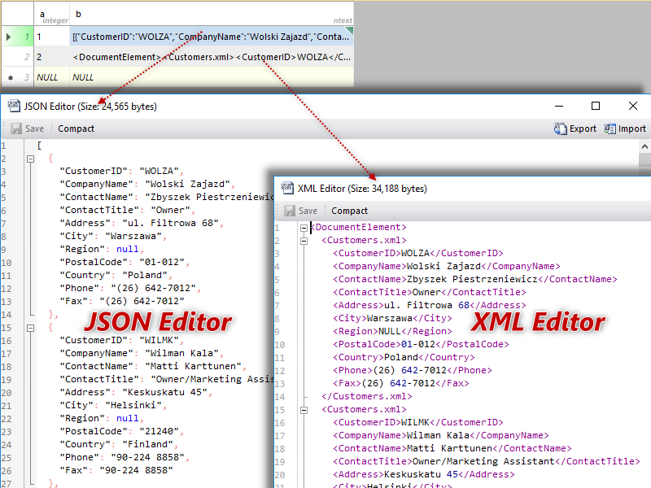Click the "ContactName": "Matti Karttunen" JSON line

click(153, 366)
